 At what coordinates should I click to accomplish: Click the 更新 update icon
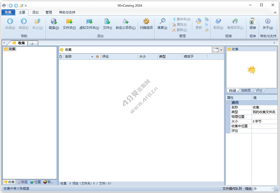(x=198, y=21)
